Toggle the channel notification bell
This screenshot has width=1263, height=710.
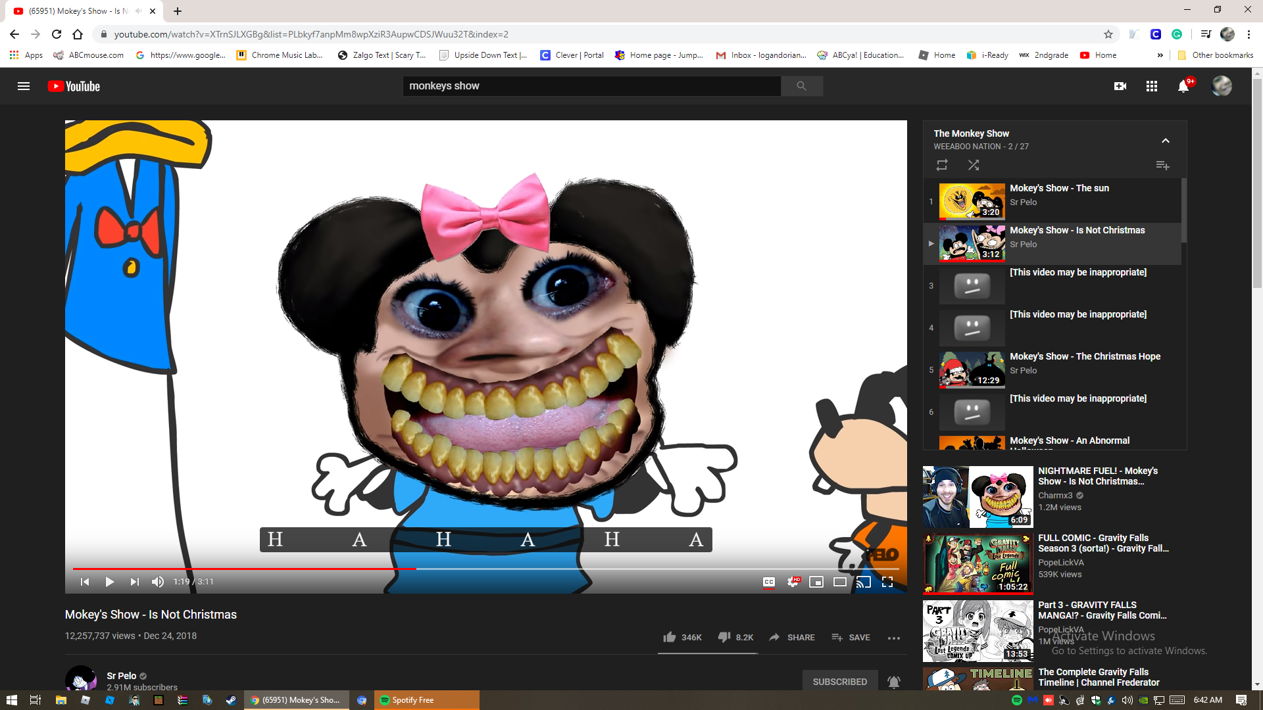pyautogui.click(x=893, y=682)
